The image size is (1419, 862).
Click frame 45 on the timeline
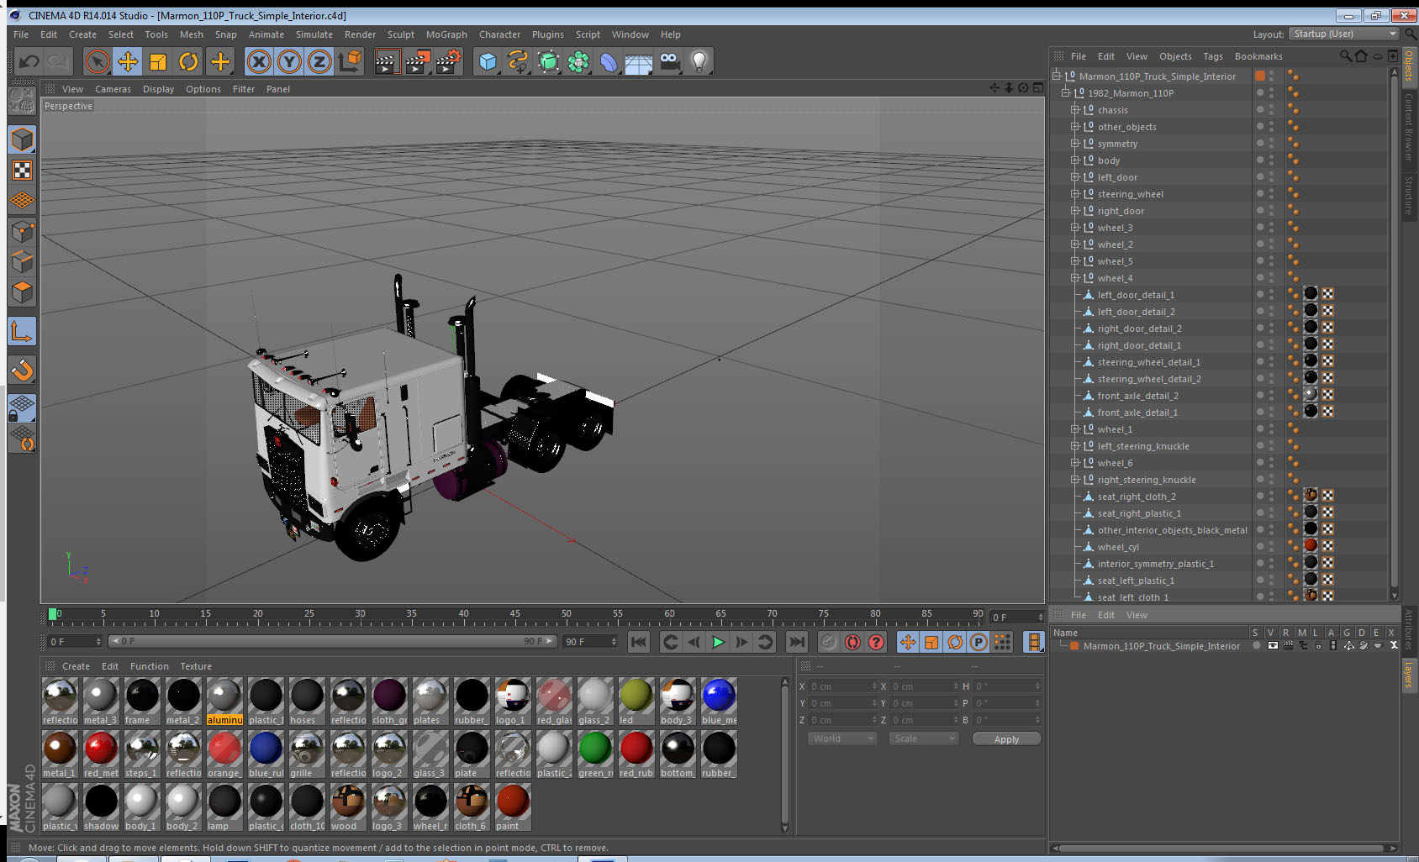(514, 615)
